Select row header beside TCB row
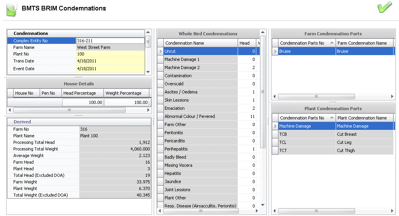Viewport: 399px width, 216px height. [275, 134]
